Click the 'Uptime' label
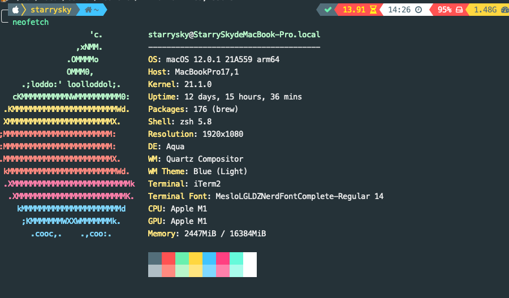The width and height of the screenshot is (509, 298). 162,97
